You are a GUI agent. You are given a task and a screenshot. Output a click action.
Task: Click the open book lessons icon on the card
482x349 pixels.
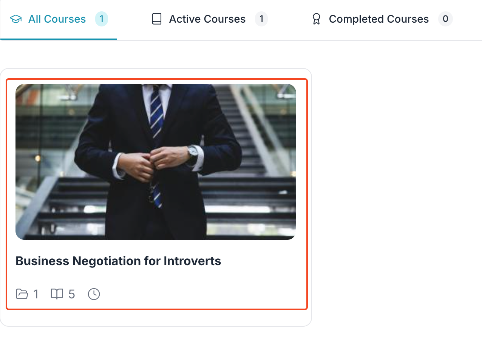point(57,294)
